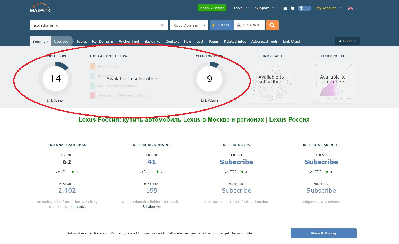Click fresh Subscribe under Referring IPs
The image size is (399, 244).
pos(236,162)
